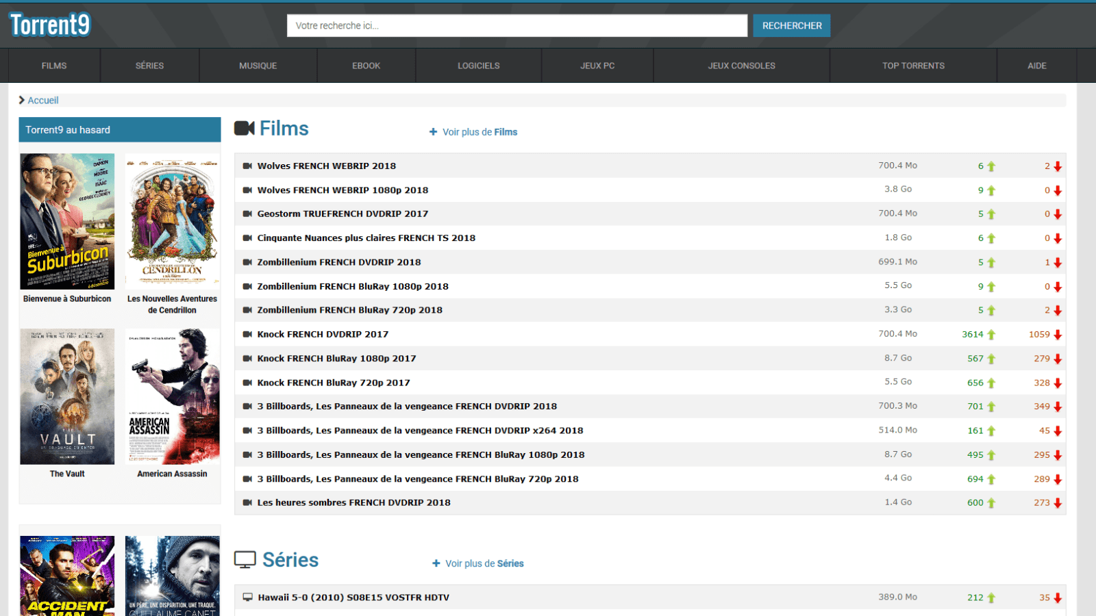
Task: Click camera icon on Geostorm row
Action: pos(248,214)
